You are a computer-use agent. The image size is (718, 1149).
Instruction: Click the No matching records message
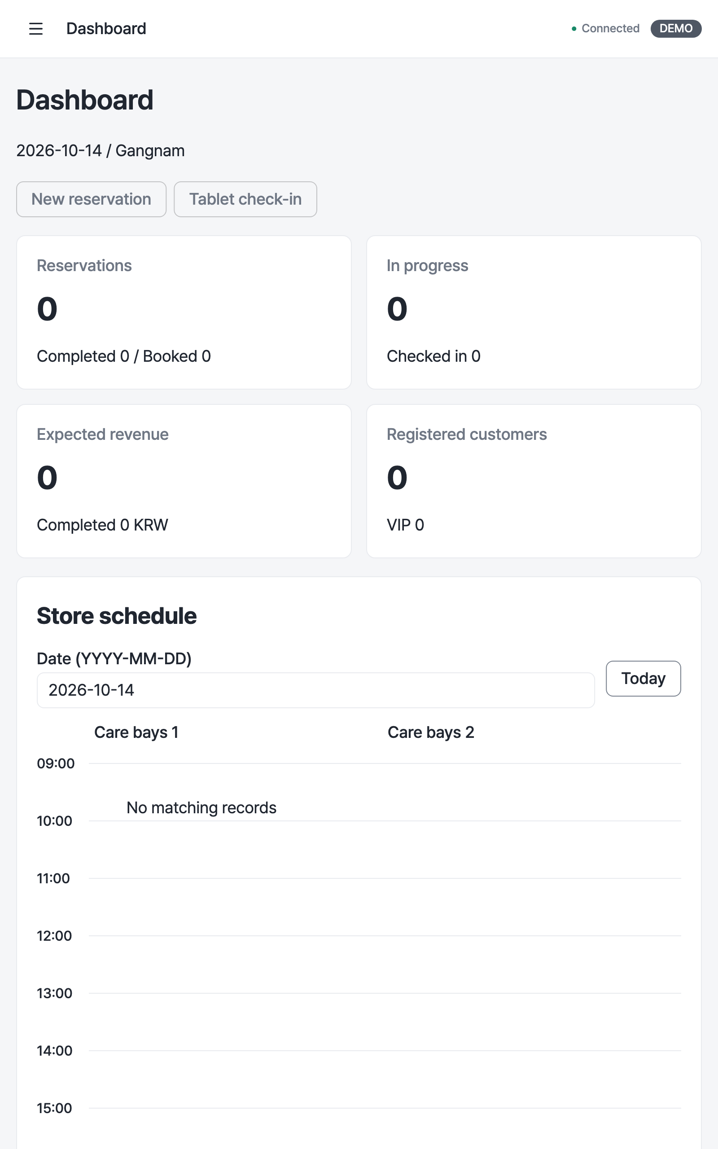coord(201,807)
